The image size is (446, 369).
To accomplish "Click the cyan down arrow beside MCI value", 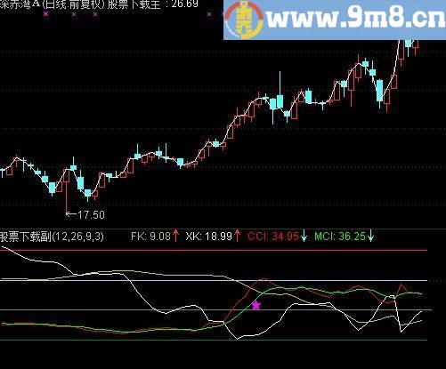I will click(x=370, y=237).
